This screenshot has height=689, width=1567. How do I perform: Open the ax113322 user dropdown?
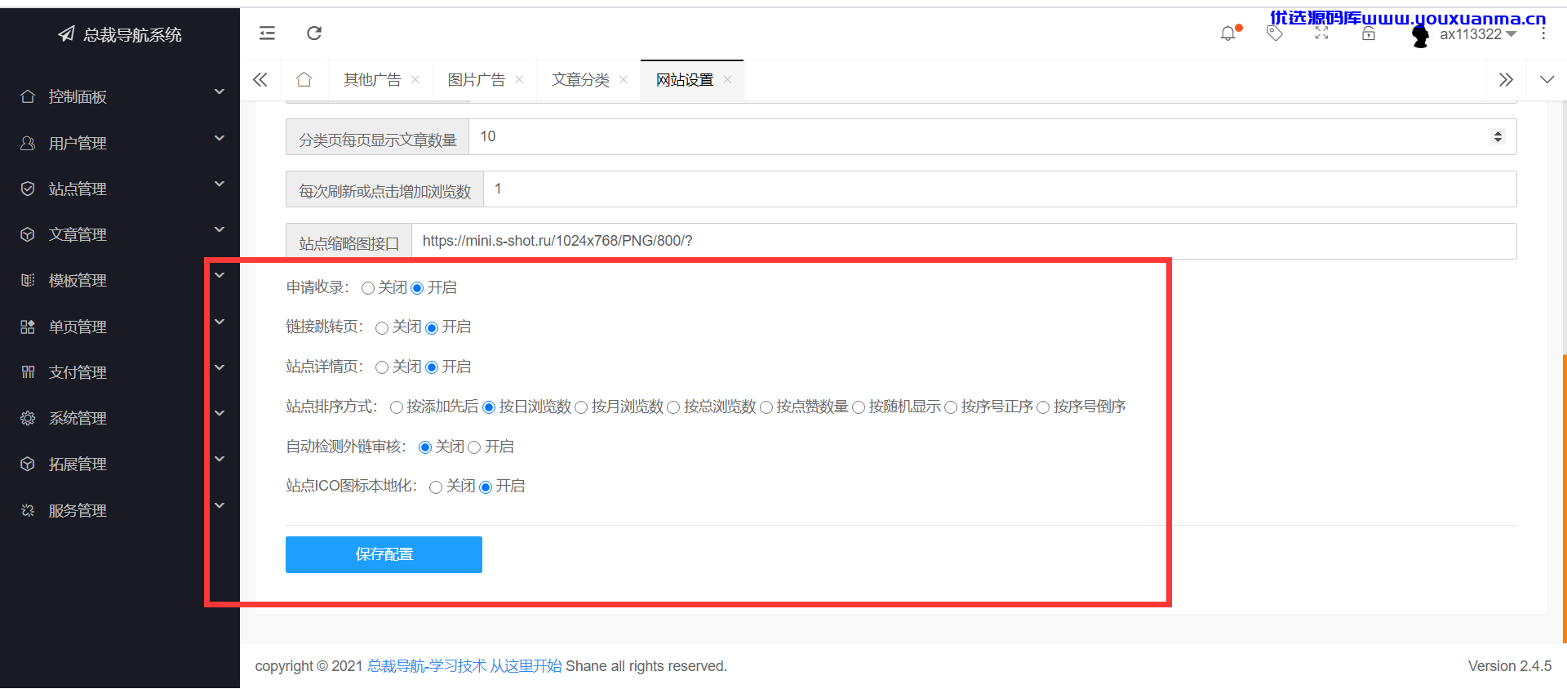[x=1478, y=34]
